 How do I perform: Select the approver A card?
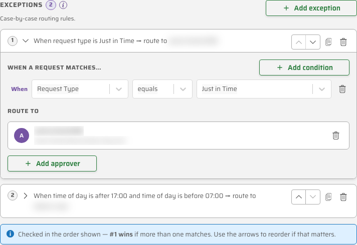[178, 135]
